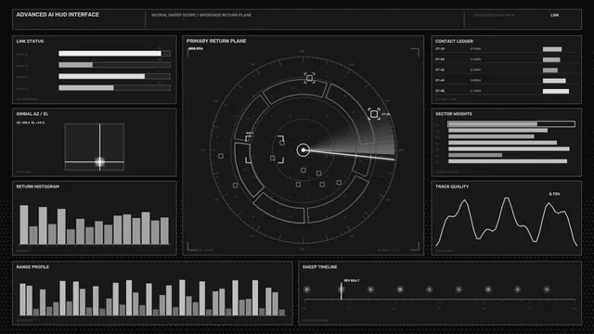Select contact square directly below radar center
The height and width of the screenshot is (334, 594).
click(x=303, y=171)
